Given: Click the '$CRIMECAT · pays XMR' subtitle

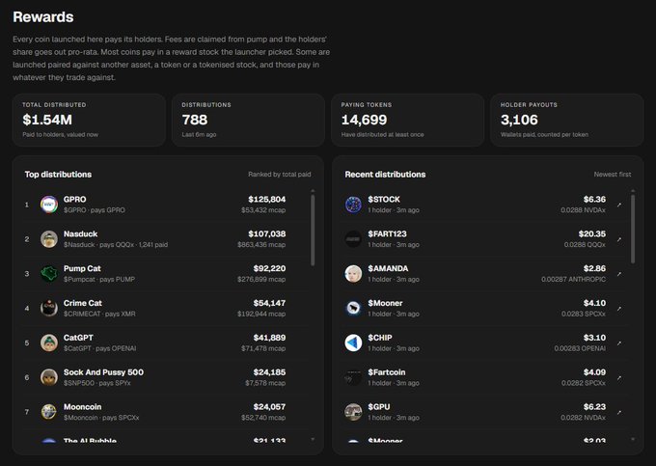Looking at the screenshot, I should tap(99, 314).
